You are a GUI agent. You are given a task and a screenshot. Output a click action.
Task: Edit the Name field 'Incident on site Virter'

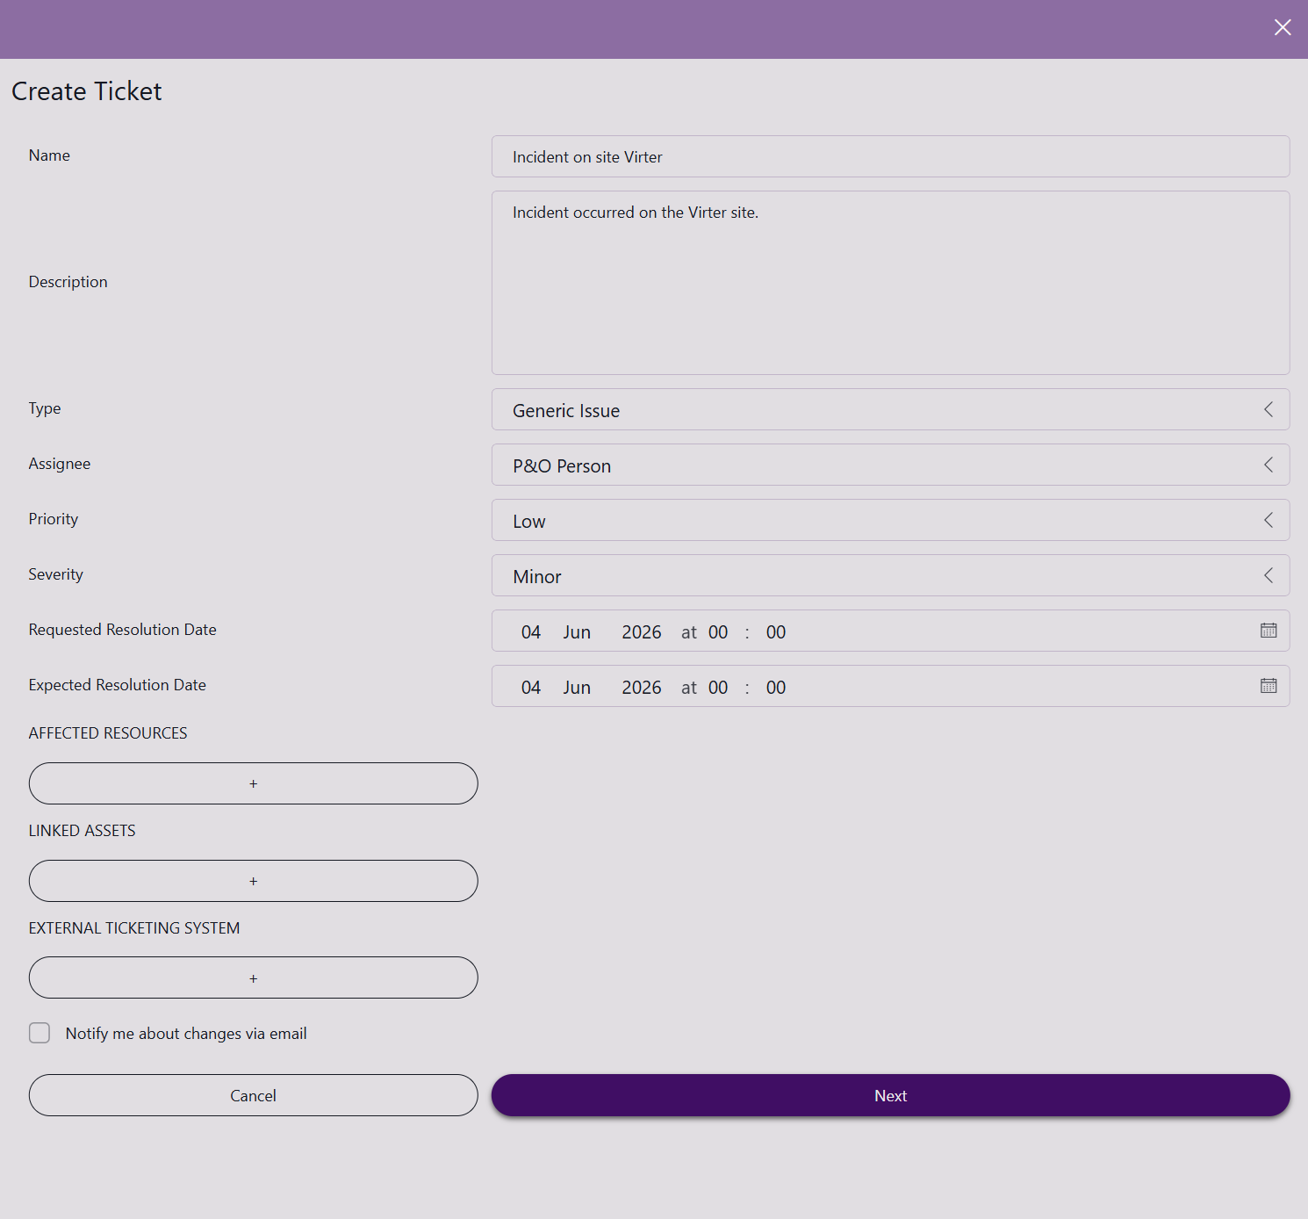(891, 156)
